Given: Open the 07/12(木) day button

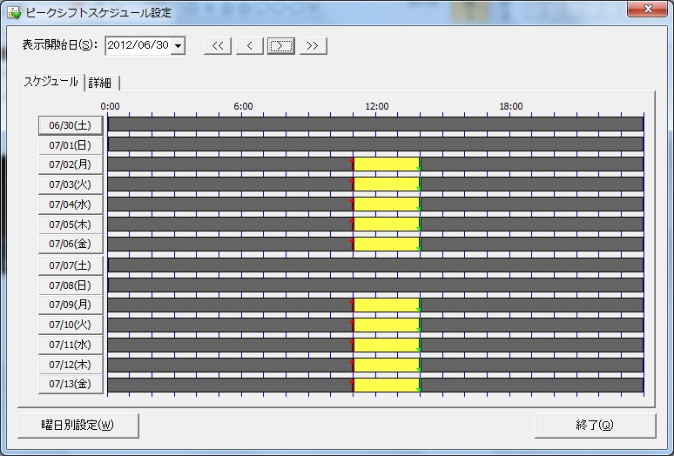Looking at the screenshot, I should [71, 365].
